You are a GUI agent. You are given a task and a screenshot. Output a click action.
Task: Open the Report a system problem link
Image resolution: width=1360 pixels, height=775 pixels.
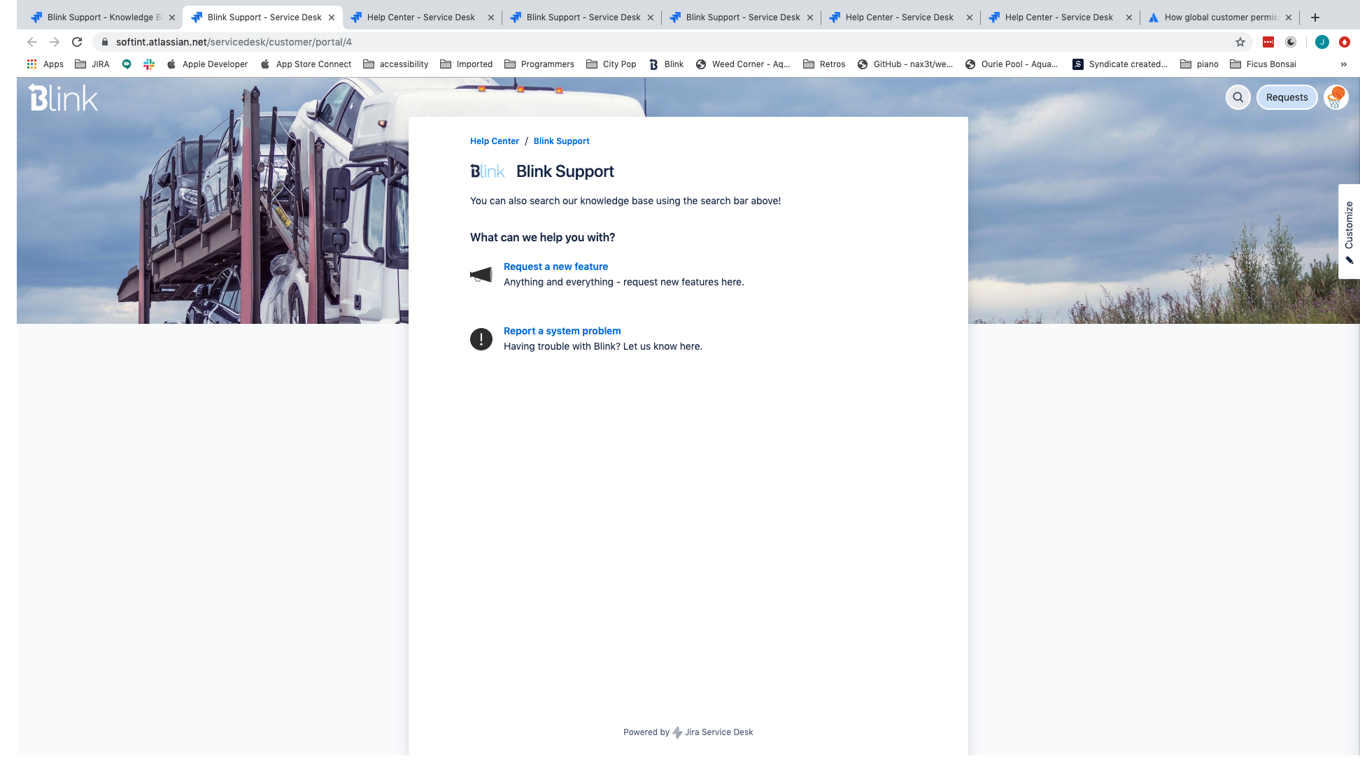562,331
